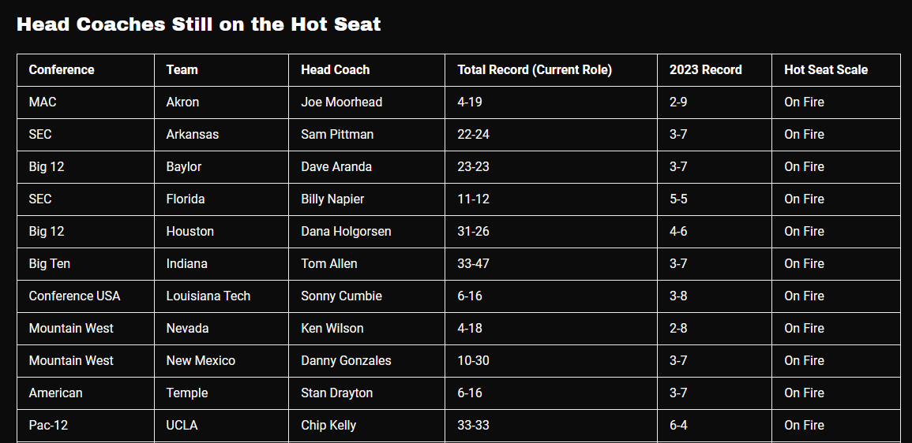The image size is (912, 443).
Task: Click the On Fire cell in Akron row
Action: [804, 102]
